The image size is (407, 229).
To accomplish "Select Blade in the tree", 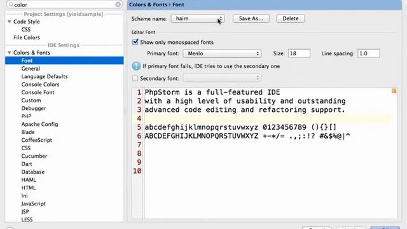I will click(x=28, y=132).
